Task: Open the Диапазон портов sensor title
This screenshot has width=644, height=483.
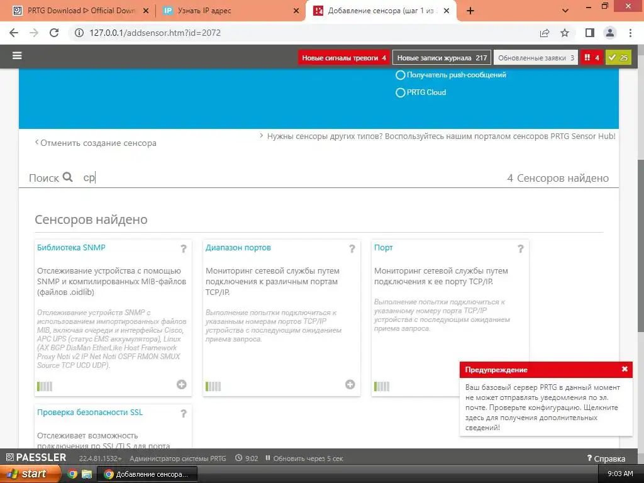Action: pos(238,247)
